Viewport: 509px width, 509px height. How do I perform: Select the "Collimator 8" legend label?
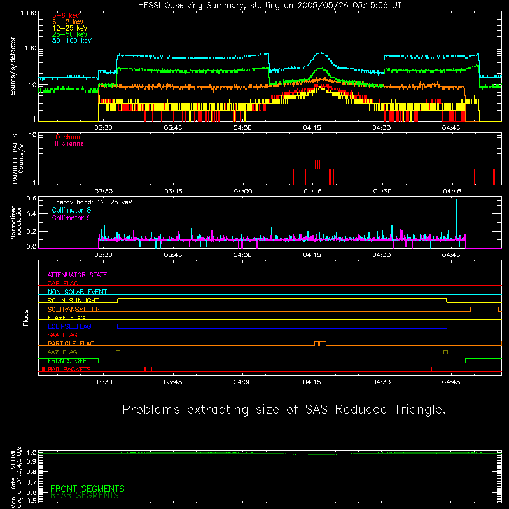71,210
